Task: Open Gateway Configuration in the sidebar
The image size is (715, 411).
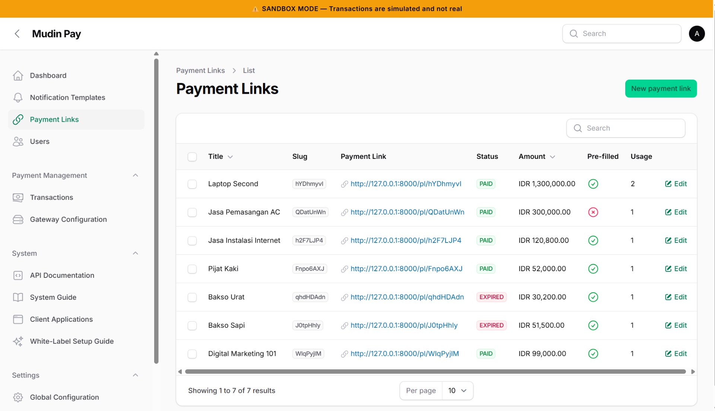Action: click(76, 219)
